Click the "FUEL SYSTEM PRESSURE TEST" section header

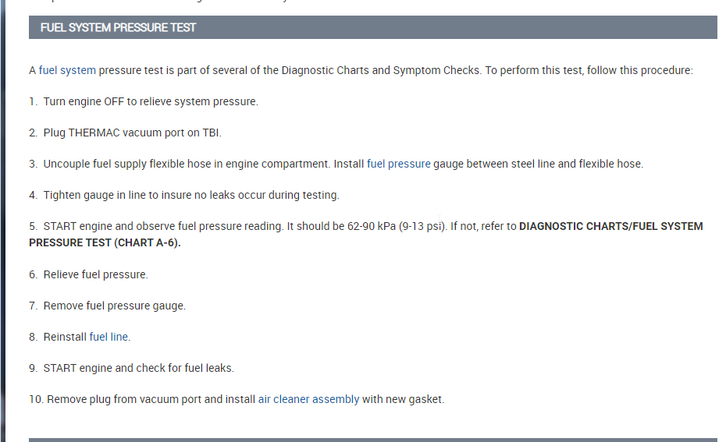pos(118,27)
